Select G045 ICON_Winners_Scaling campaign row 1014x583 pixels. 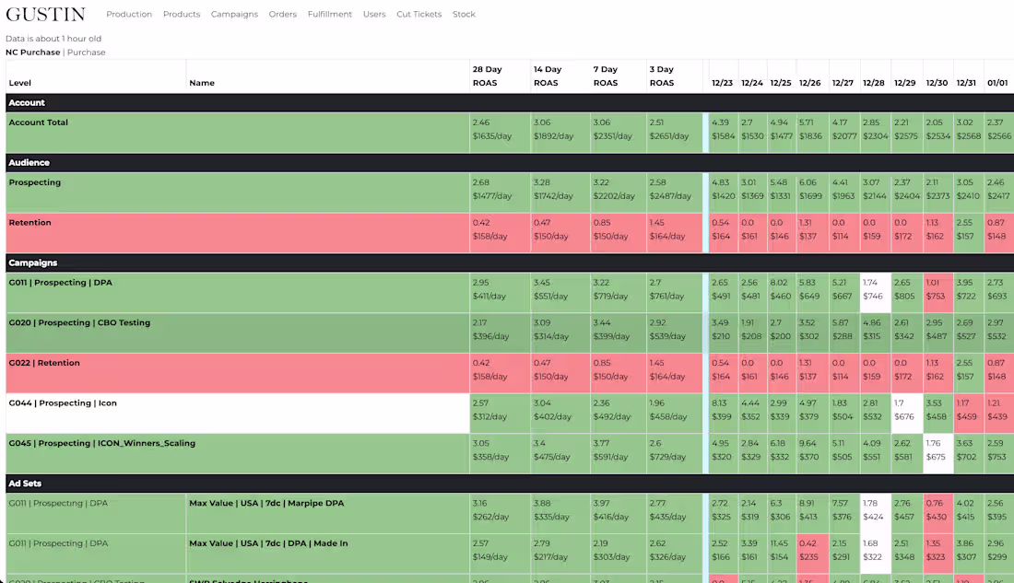(x=354, y=453)
